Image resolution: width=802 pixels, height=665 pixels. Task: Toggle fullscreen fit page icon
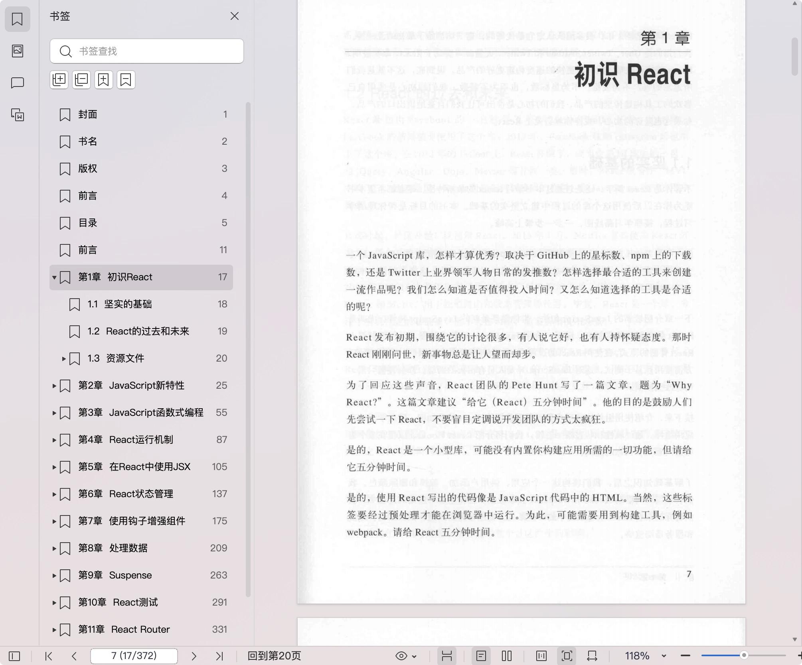[x=567, y=656]
